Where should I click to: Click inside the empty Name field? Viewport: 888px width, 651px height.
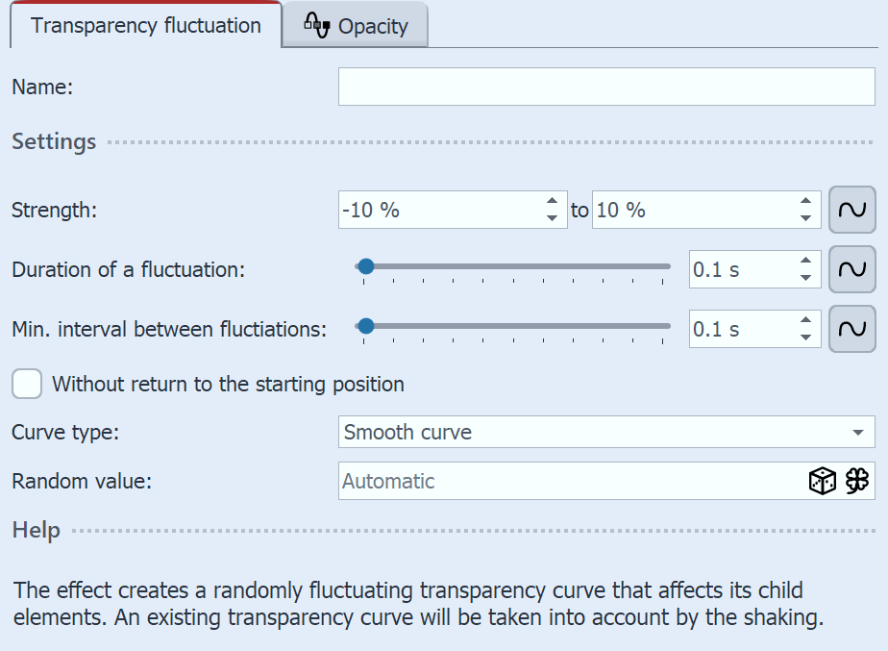pyautogui.click(x=605, y=87)
